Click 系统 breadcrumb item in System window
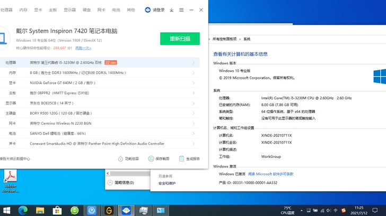This screenshot has height=216, width=386. tap(247, 39)
